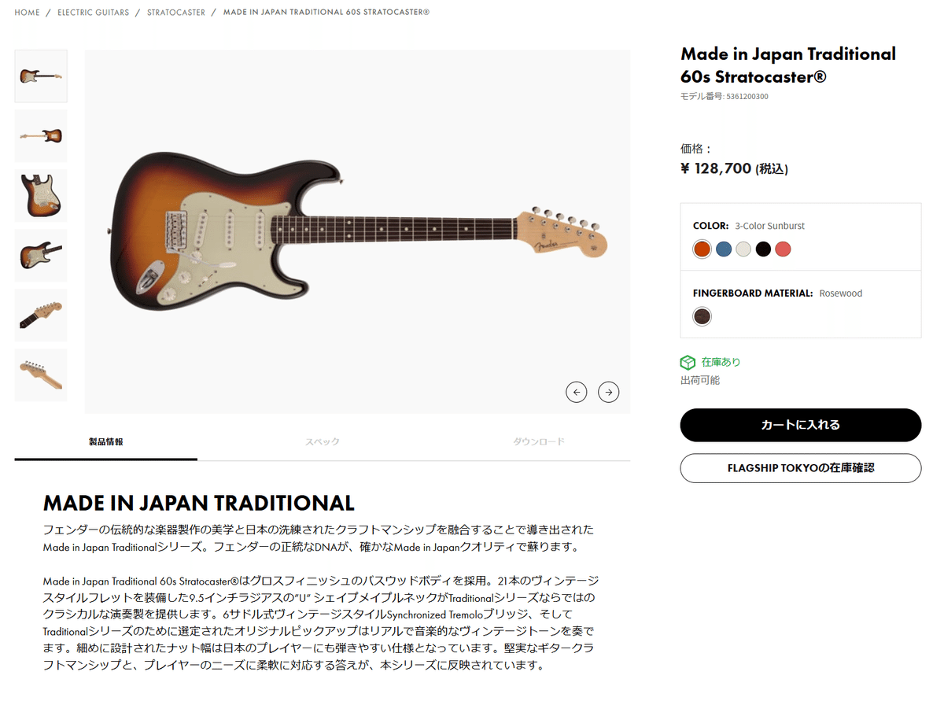The image size is (944, 705).
Task: Click the カートに入れる button
Action: point(800,425)
